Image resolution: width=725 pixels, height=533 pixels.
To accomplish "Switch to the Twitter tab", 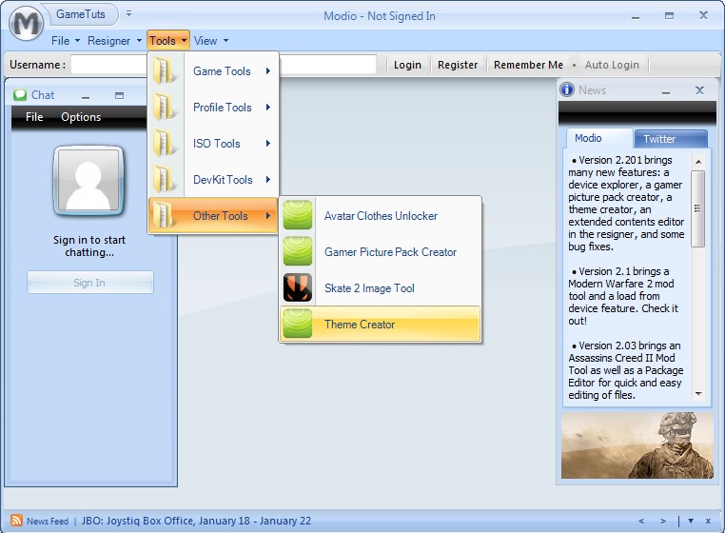I will 671,139.
